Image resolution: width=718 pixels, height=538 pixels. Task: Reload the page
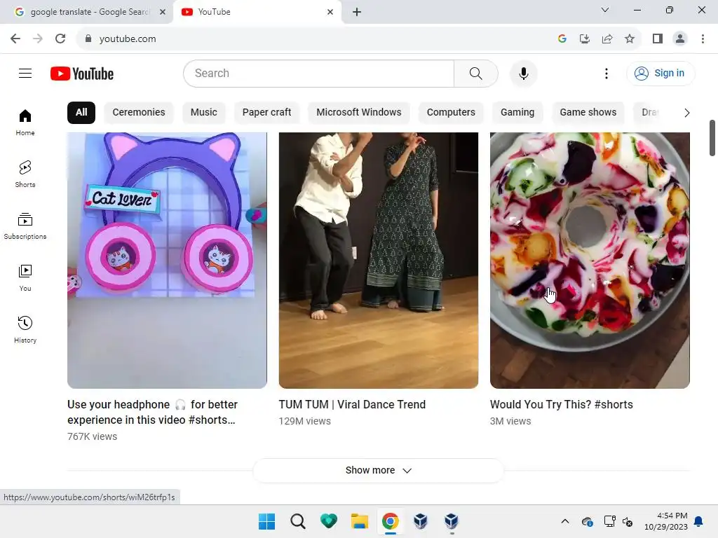tap(60, 39)
